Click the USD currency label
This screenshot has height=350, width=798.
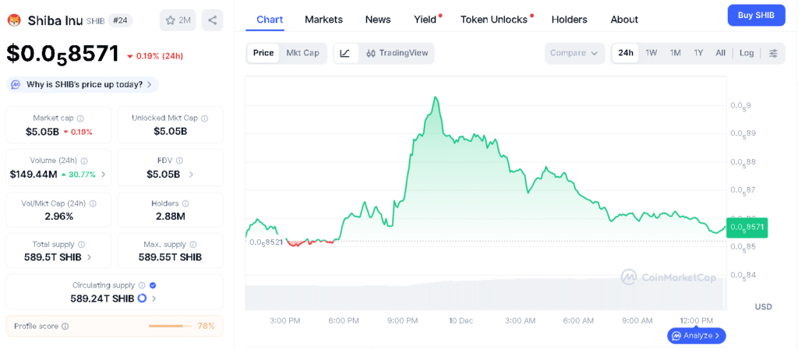point(764,307)
